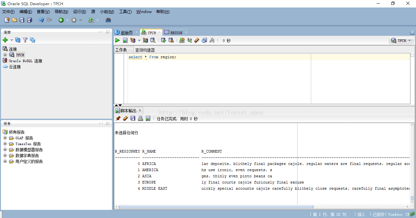The width and height of the screenshot is (416, 218).
Task: Click the schema browser icon in Connections panel
Action: 33,40
